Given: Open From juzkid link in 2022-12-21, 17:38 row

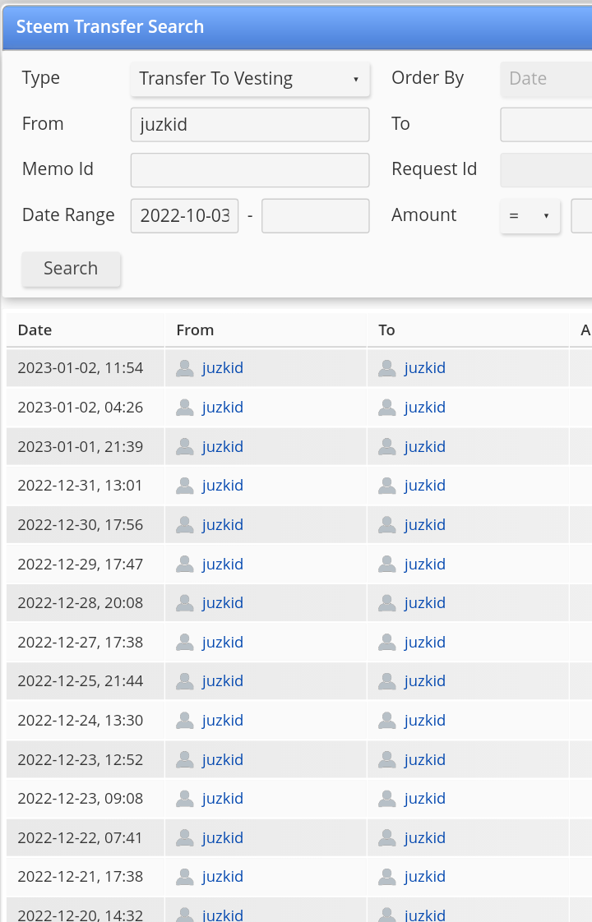Looking at the screenshot, I should [x=223, y=878].
